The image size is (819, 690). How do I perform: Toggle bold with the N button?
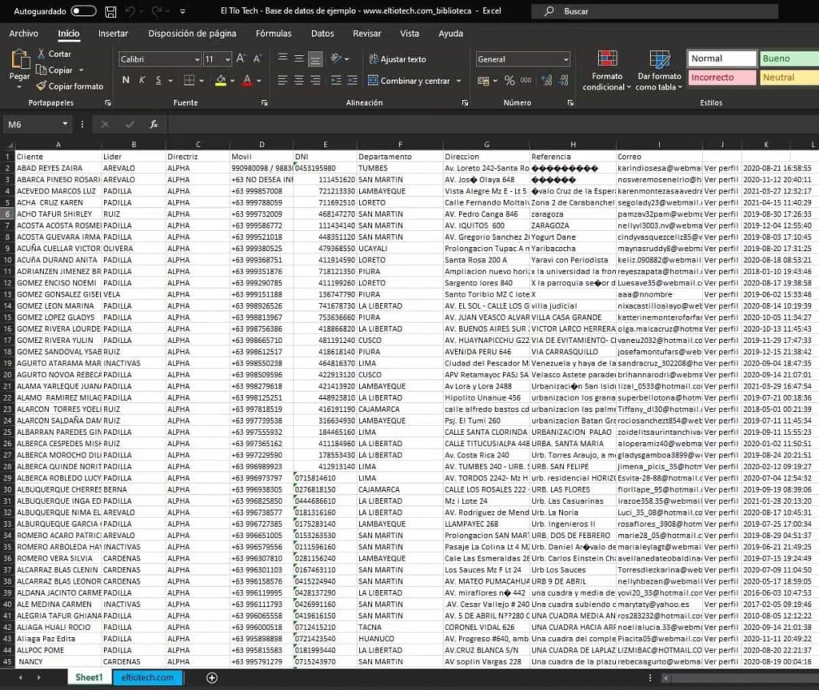point(126,80)
